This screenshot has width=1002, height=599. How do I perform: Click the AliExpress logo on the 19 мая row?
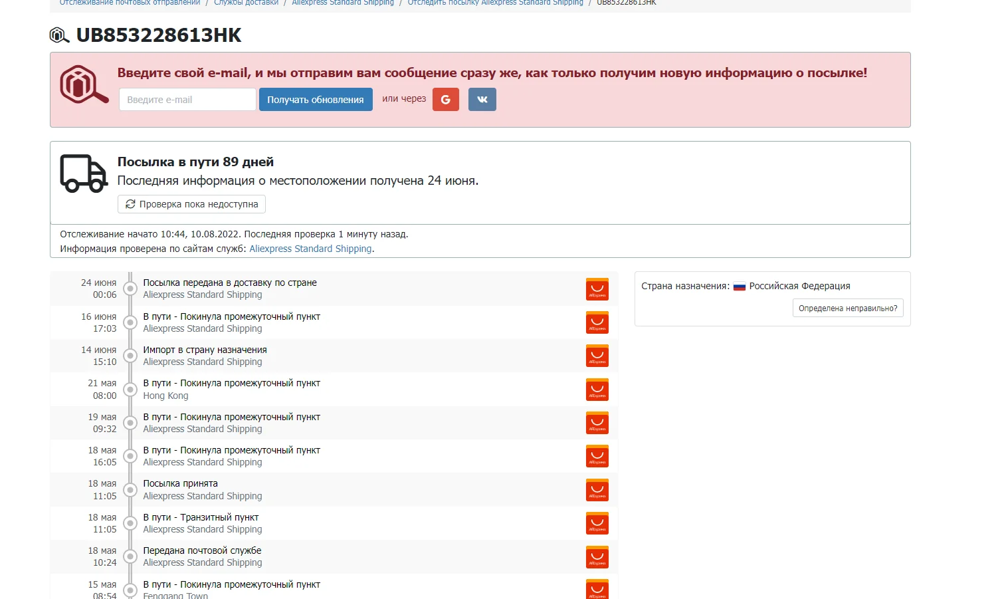click(x=597, y=423)
